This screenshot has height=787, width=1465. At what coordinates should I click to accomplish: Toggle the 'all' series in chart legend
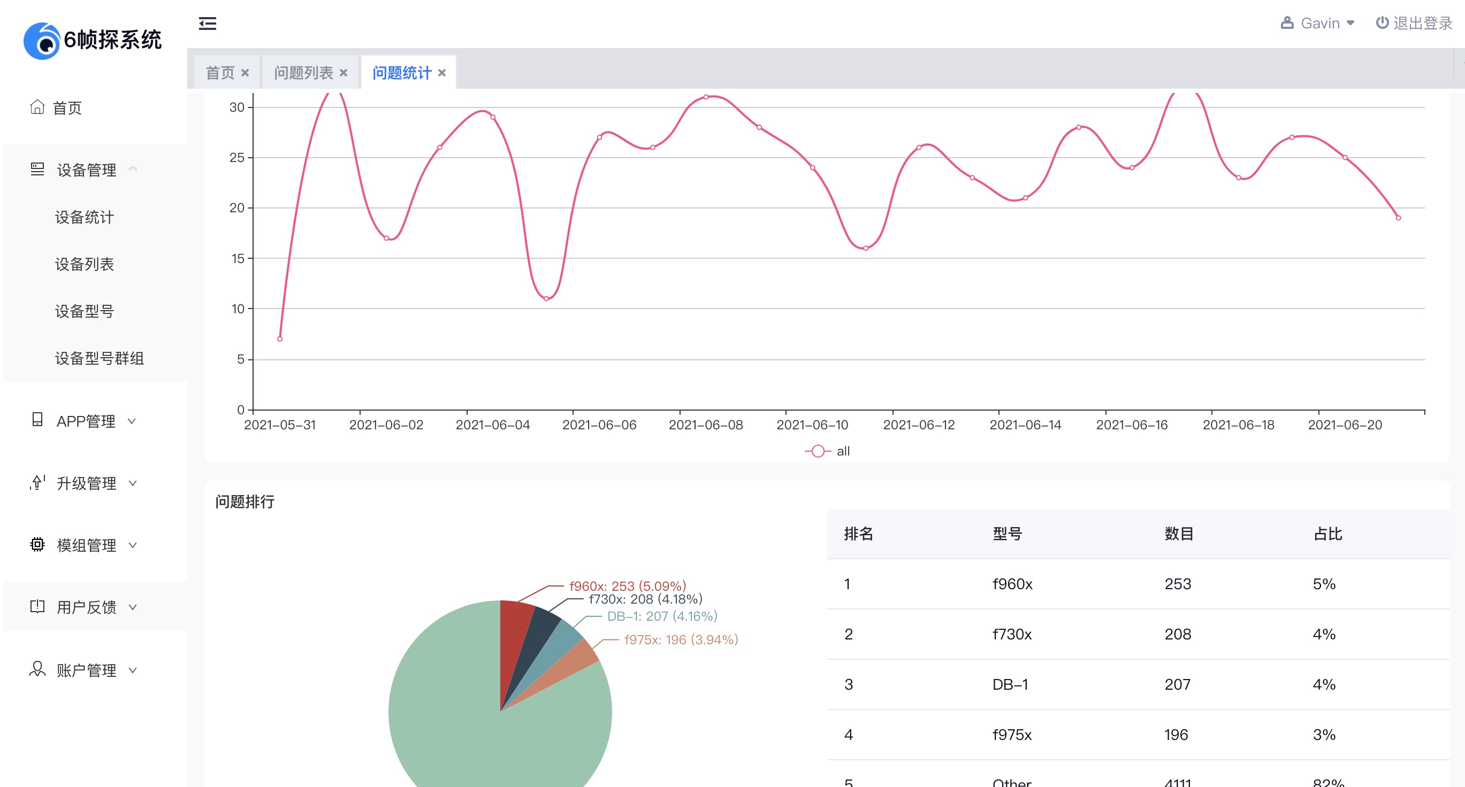click(x=827, y=451)
